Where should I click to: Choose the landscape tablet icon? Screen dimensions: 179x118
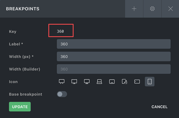112,82
